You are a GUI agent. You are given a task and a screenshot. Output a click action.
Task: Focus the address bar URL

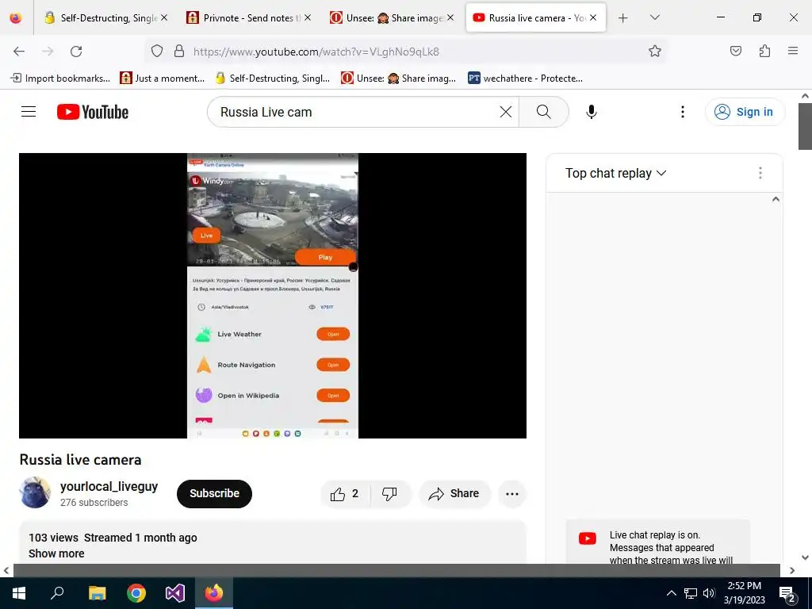pyautogui.click(x=316, y=52)
